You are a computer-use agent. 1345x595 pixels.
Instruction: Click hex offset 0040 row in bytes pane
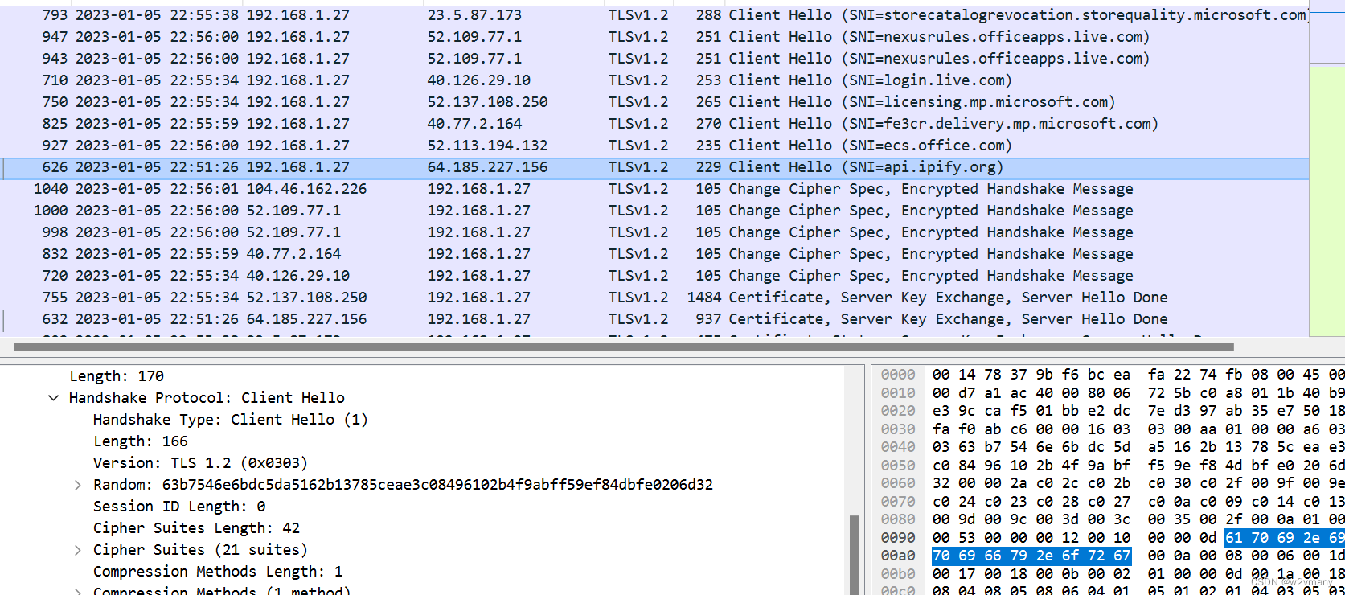pos(898,447)
